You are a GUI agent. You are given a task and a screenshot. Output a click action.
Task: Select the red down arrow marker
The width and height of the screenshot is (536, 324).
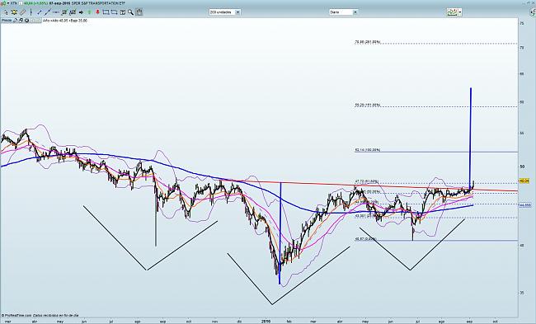[97, 12]
